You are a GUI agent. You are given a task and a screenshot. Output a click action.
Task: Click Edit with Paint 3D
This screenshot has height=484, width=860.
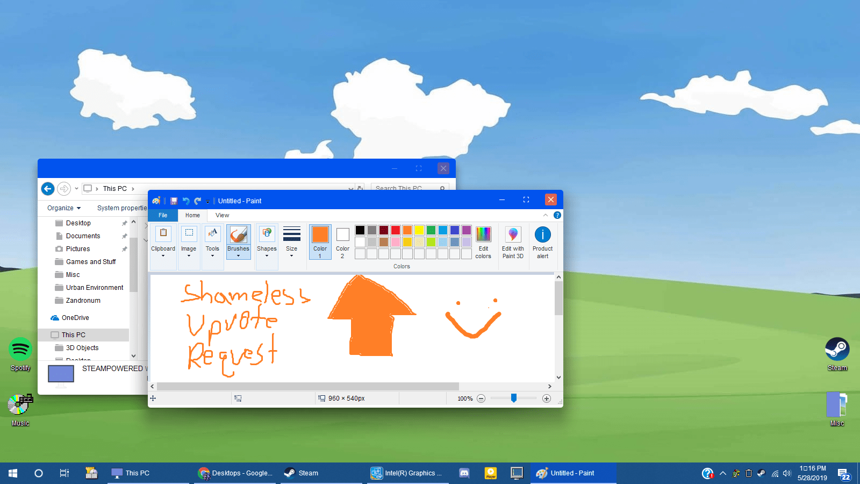513,242
